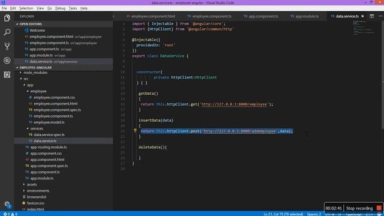The height and width of the screenshot is (216, 384).
Task: Open the Extensions view in activity bar
Action: [7, 74]
